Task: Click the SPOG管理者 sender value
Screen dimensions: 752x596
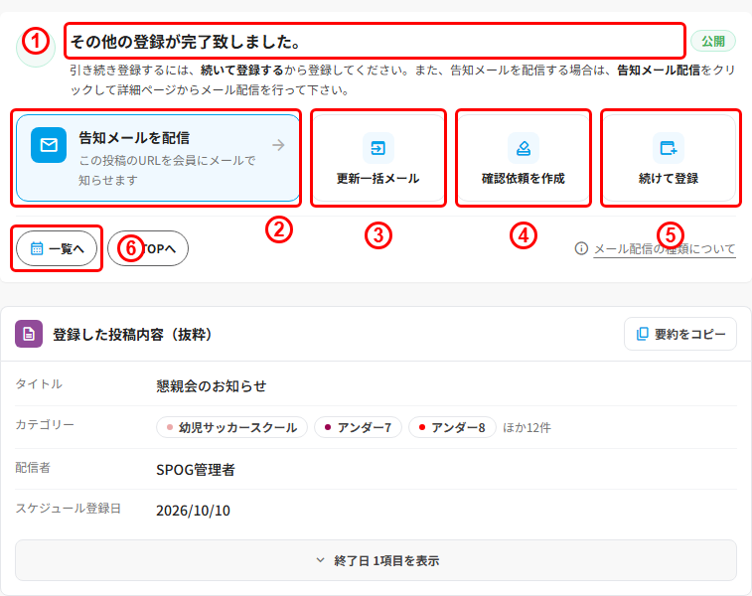Action: 196,470
